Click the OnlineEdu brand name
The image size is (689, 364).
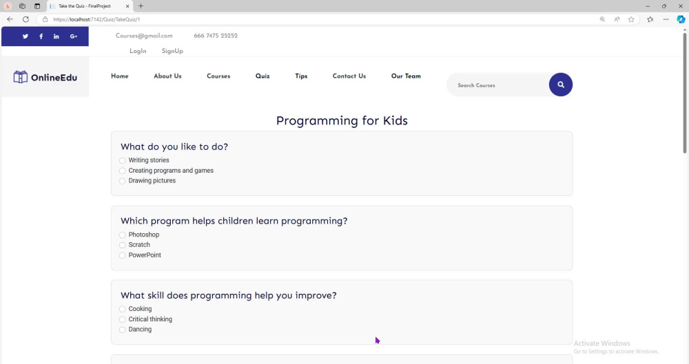tap(54, 78)
